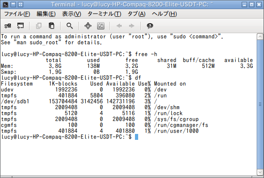The image size is (264, 178).
Task: Click the grayed-out Copy icon
Action: [39, 26]
